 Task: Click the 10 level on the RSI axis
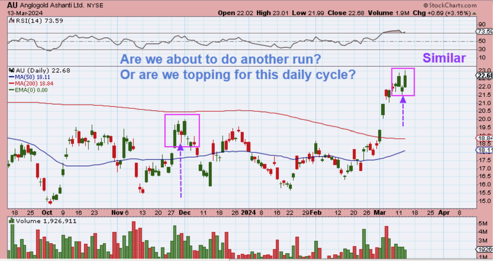(482, 58)
